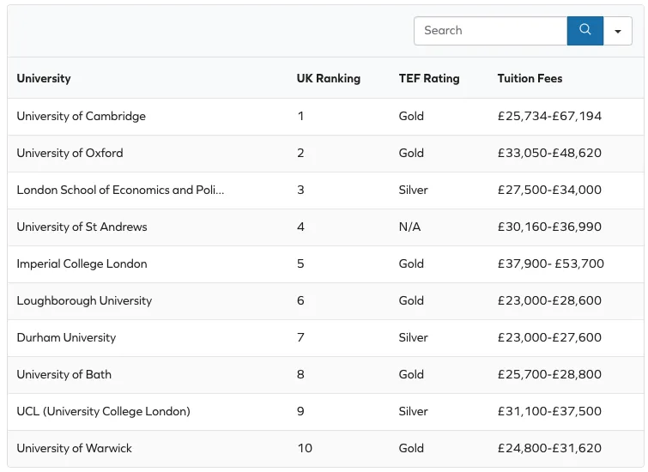The height and width of the screenshot is (472, 648).
Task: Click into the Search text field
Action: (490, 30)
